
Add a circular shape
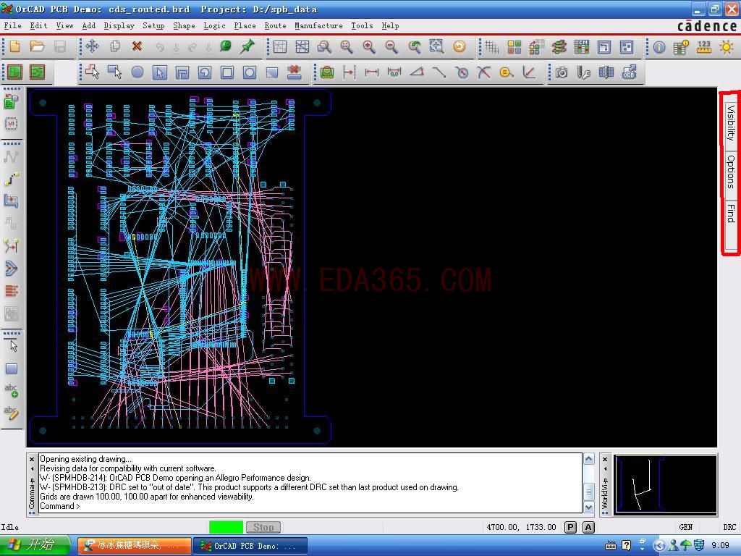point(137,72)
